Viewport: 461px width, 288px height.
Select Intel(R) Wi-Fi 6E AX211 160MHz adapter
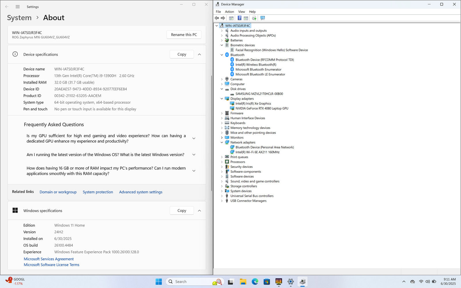tap(258, 152)
